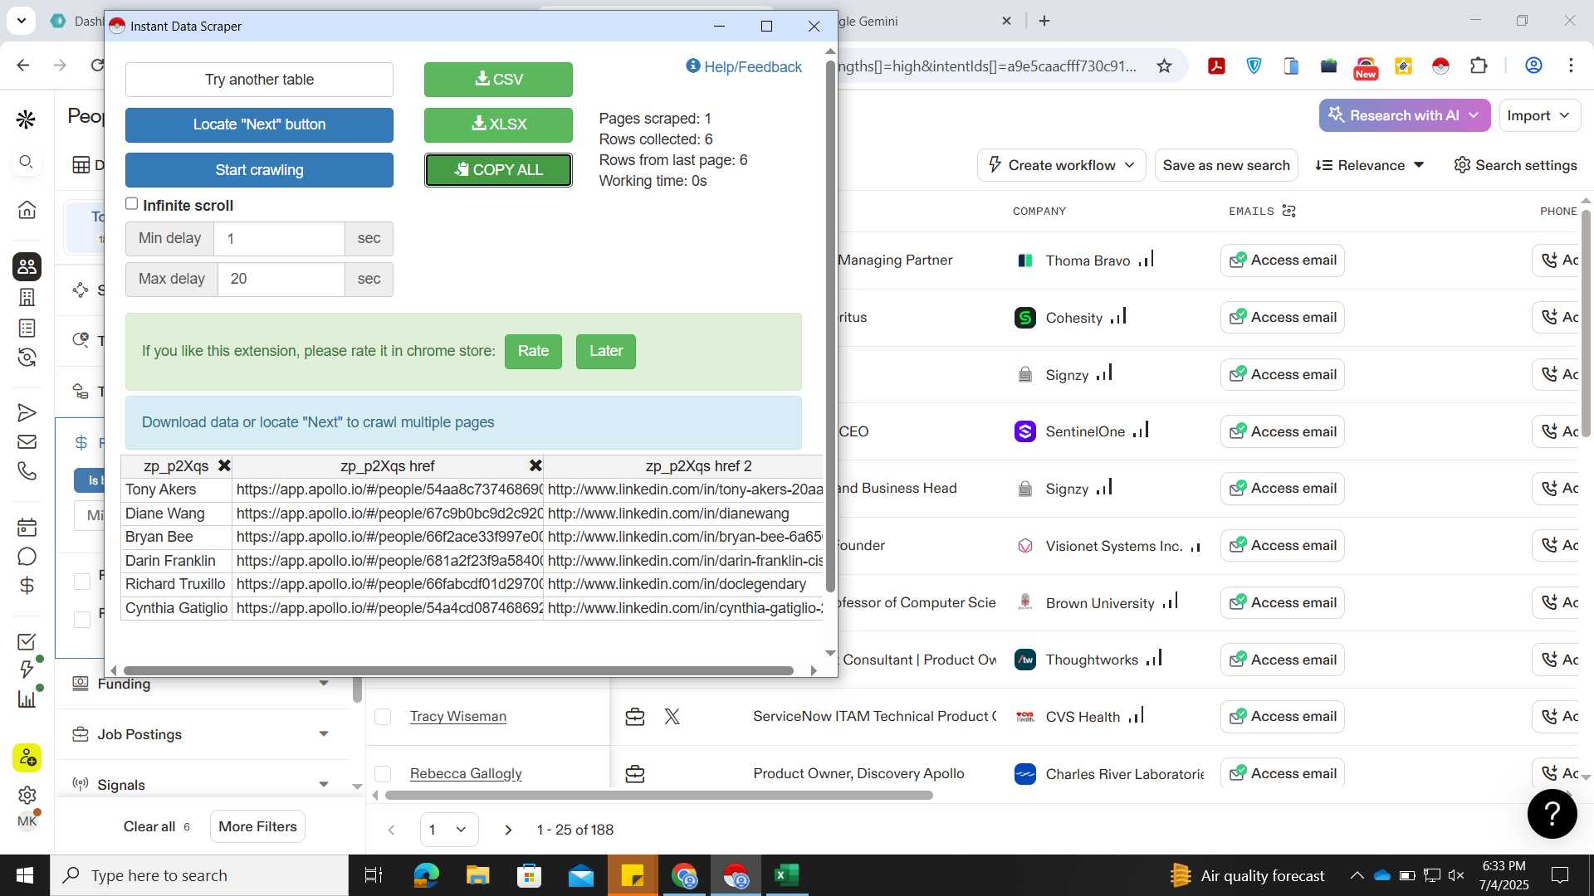Click signal bars icon next to Thoughtworks
The image size is (1594, 896).
(x=1154, y=659)
